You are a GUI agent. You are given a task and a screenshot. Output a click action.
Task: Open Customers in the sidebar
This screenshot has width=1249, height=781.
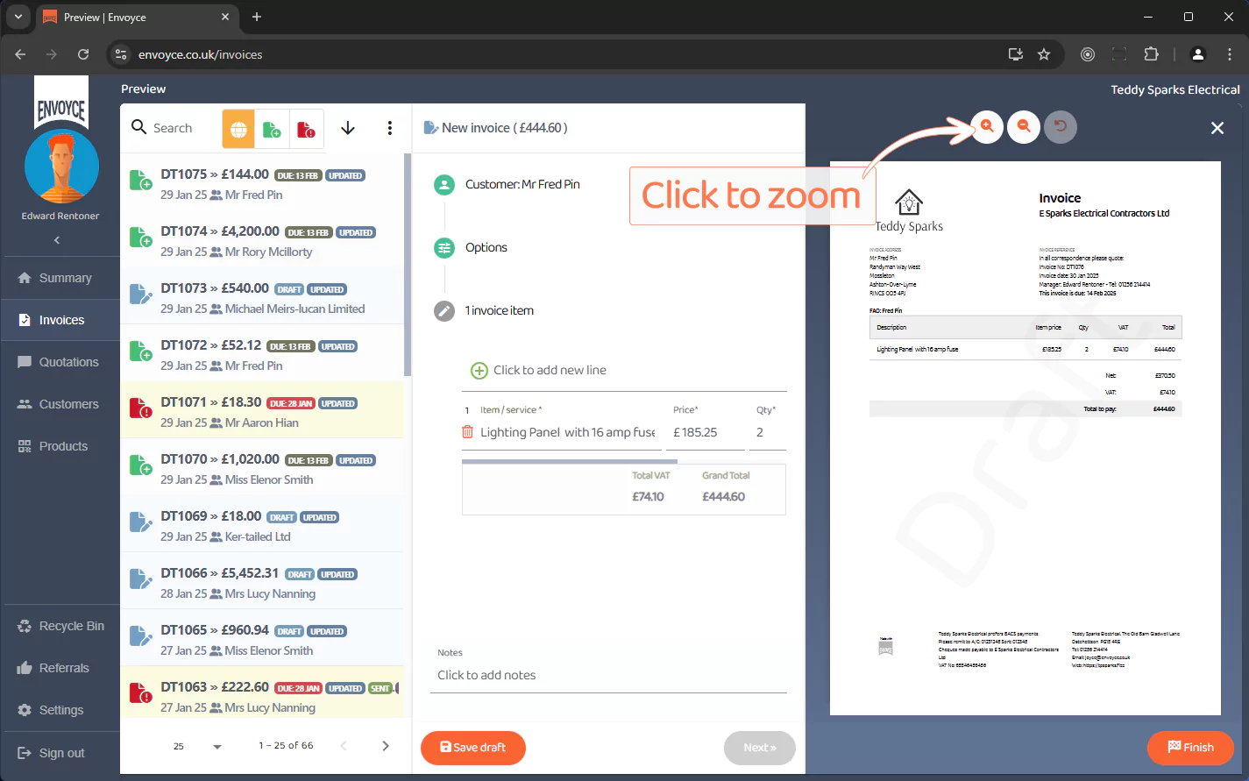(68, 404)
